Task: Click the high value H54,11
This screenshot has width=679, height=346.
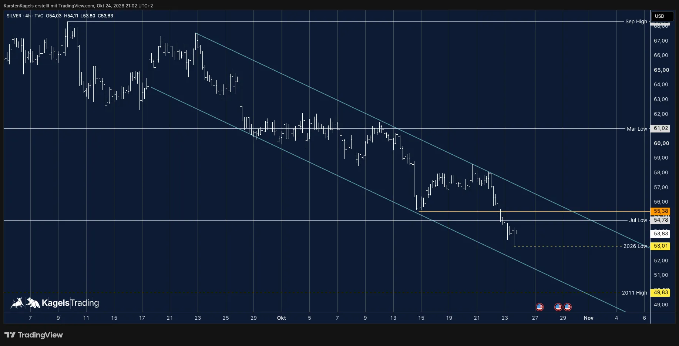Action: [71, 16]
